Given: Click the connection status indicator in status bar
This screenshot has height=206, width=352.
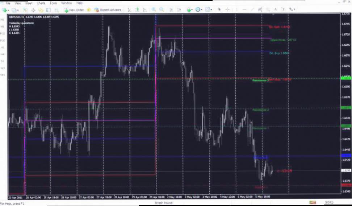Looking at the screenshot, I should (x=311, y=202).
